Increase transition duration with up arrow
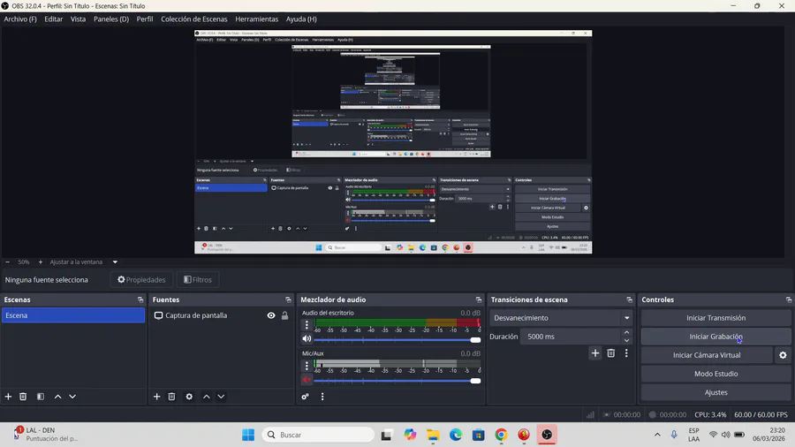The width and height of the screenshot is (795, 447). pyautogui.click(x=626, y=332)
